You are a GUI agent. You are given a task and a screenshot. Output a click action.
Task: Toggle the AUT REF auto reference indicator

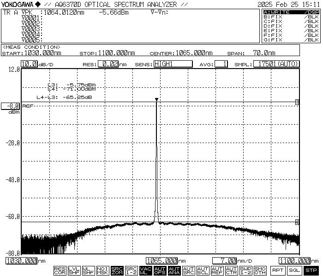click(x=217, y=270)
